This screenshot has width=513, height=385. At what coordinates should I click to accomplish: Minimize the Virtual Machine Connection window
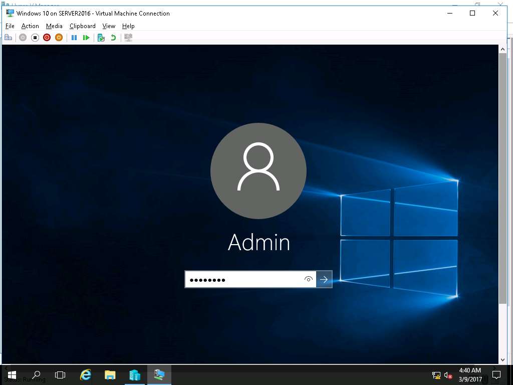(450, 13)
